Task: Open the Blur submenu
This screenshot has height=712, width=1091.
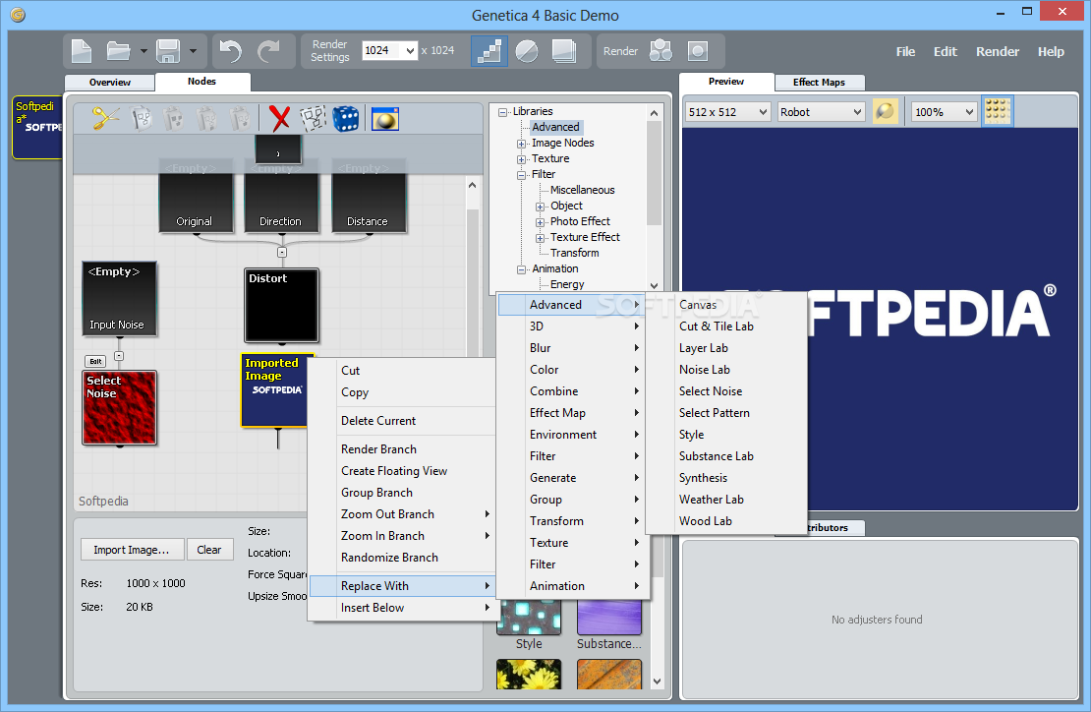Action: (574, 348)
